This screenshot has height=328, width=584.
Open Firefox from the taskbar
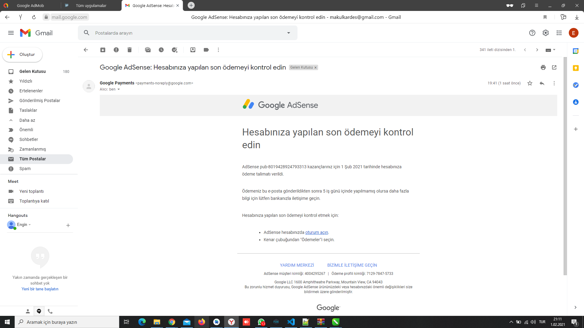coord(202,322)
